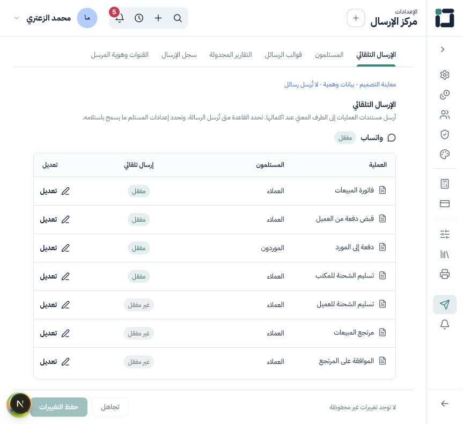463x424 pixels.
Task: Edit the قبض دفعة من العميل row
Action: [55, 220]
